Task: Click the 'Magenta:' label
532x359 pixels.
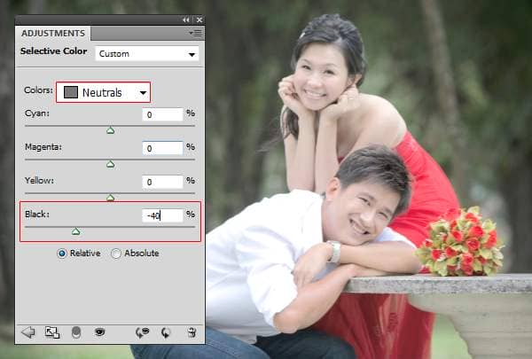Action: coord(43,147)
